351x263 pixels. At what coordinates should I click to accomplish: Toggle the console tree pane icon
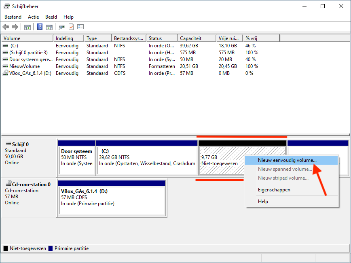(x=27, y=27)
